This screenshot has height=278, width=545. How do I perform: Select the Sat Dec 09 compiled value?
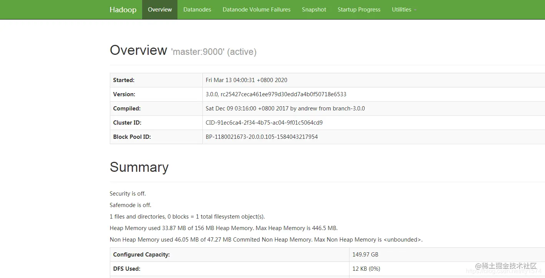click(x=285, y=109)
